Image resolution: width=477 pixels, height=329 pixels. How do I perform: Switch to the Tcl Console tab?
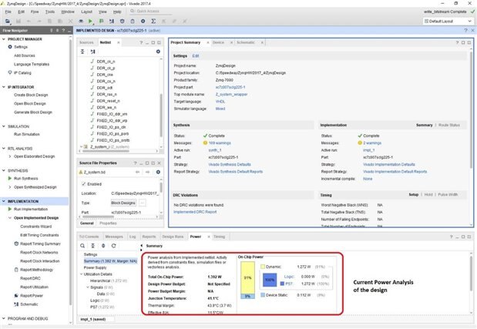click(90, 237)
